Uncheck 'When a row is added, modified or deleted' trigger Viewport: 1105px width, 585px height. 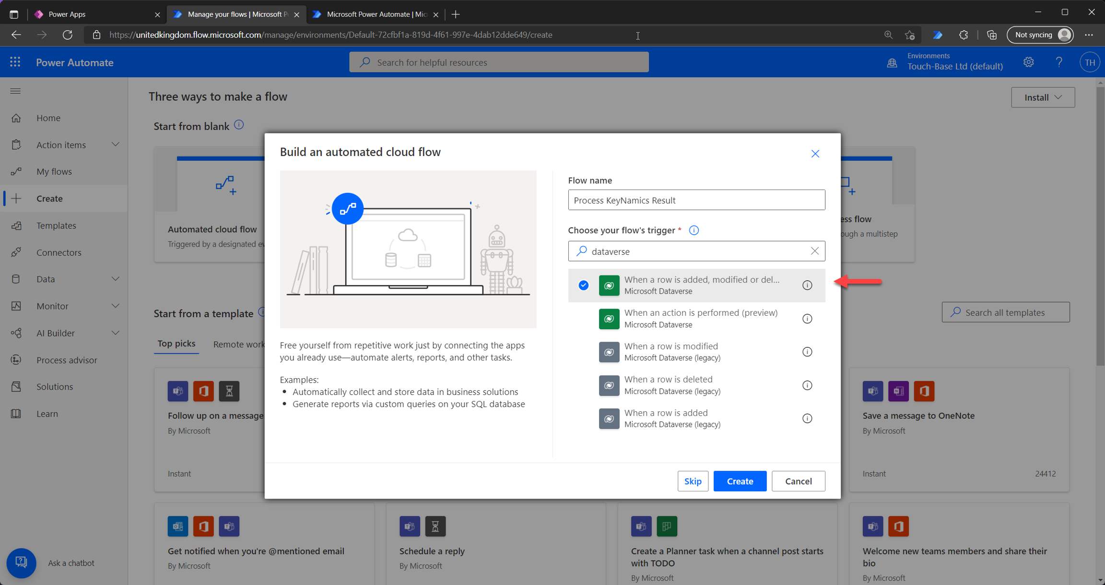click(x=583, y=285)
